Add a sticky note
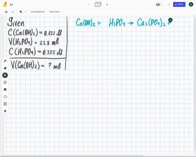196x157 pixels. click(5, 83)
